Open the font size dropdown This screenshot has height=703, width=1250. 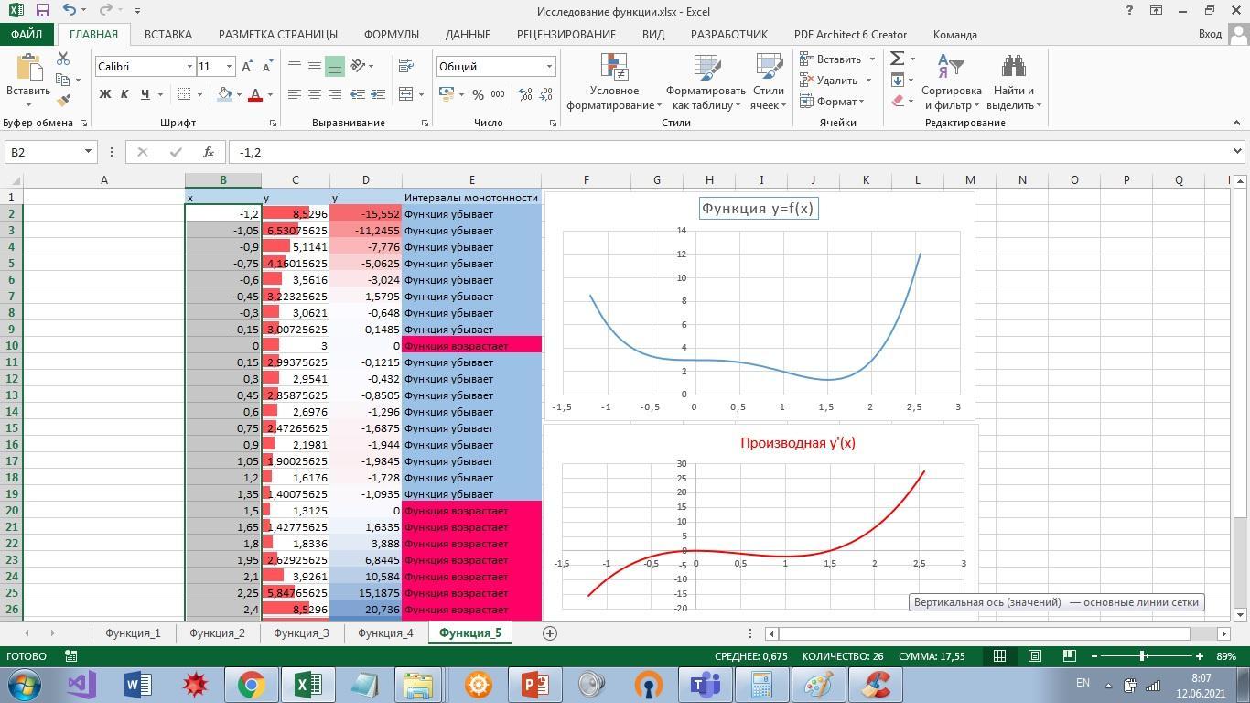click(229, 67)
